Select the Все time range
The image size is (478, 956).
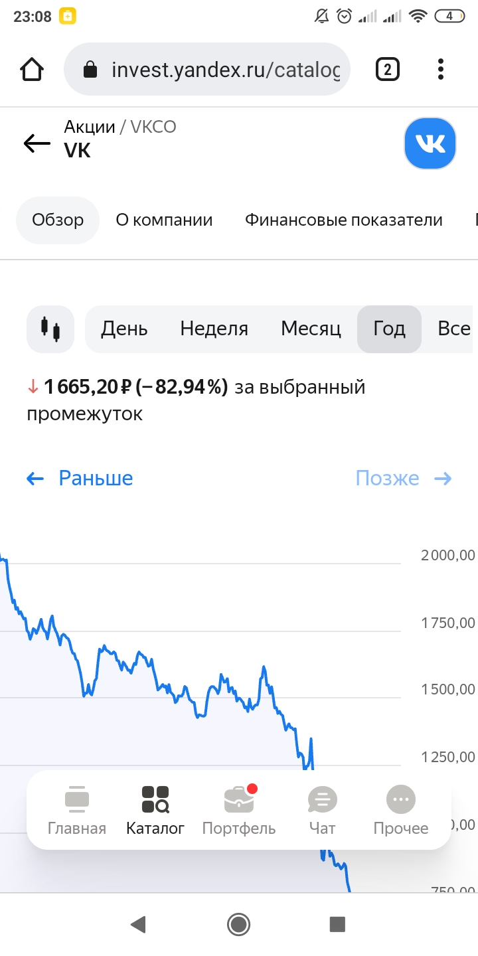click(x=454, y=329)
